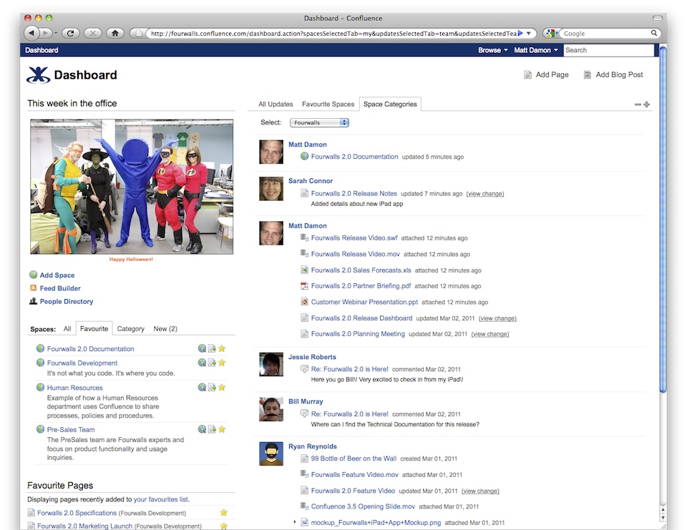Open the Fourwalls category select dropdown

319,123
